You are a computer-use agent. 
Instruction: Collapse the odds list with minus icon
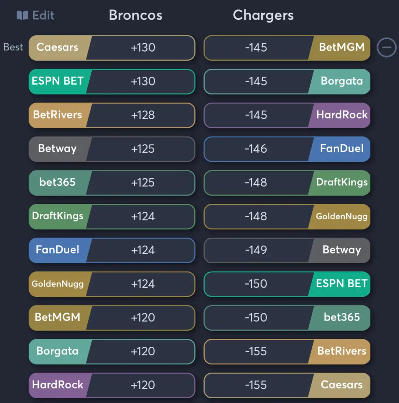[x=386, y=48]
